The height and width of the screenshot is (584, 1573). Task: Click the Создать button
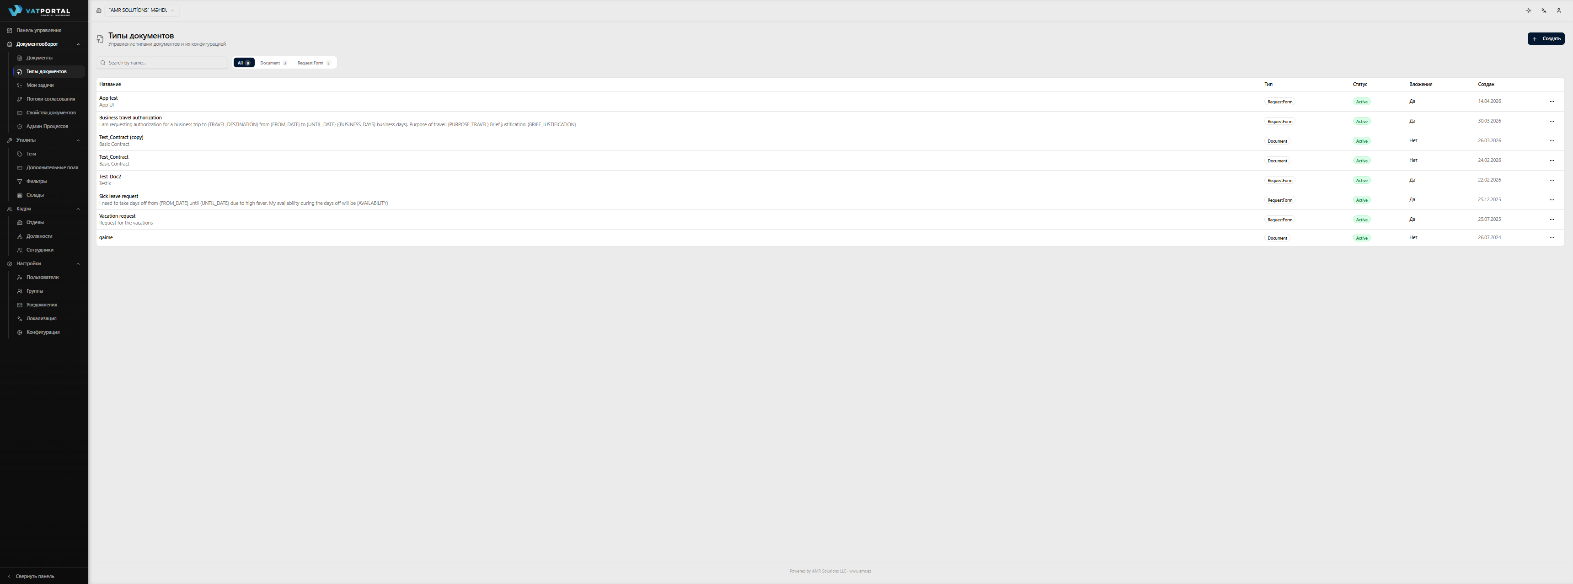click(x=1546, y=38)
